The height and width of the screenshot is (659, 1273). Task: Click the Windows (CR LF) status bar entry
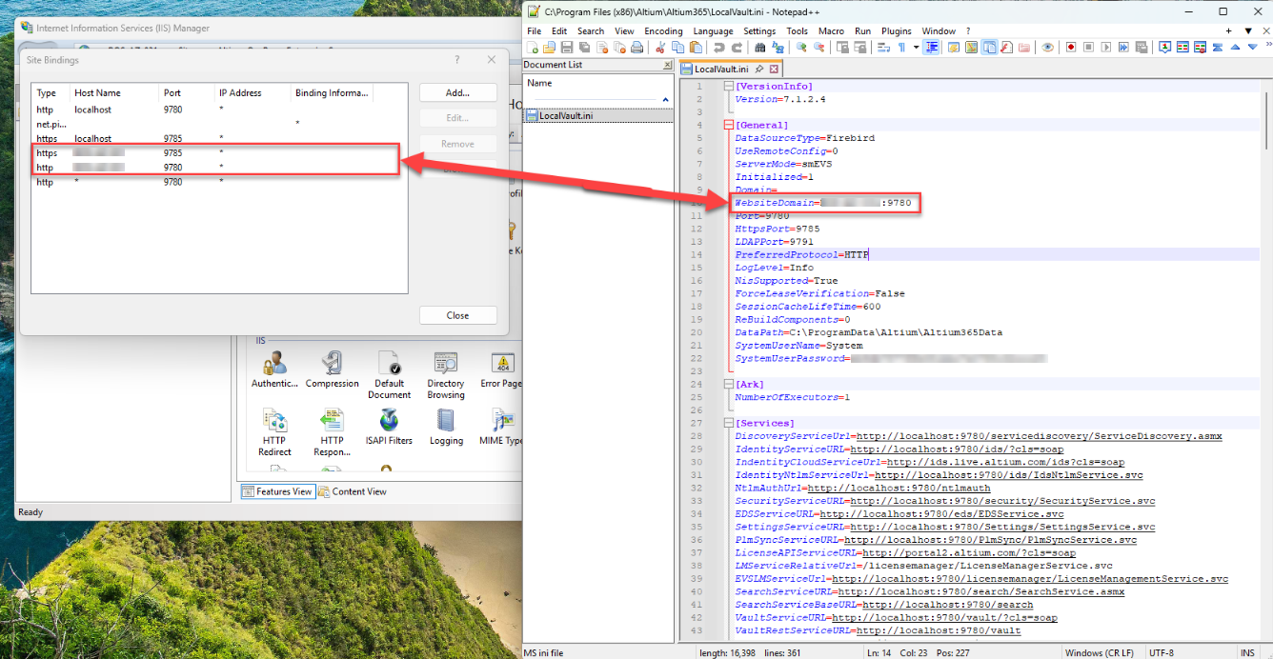pyautogui.click(x=1099, y=652)
